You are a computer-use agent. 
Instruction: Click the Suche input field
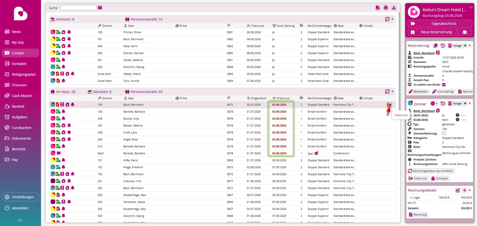tap(78, 8)
